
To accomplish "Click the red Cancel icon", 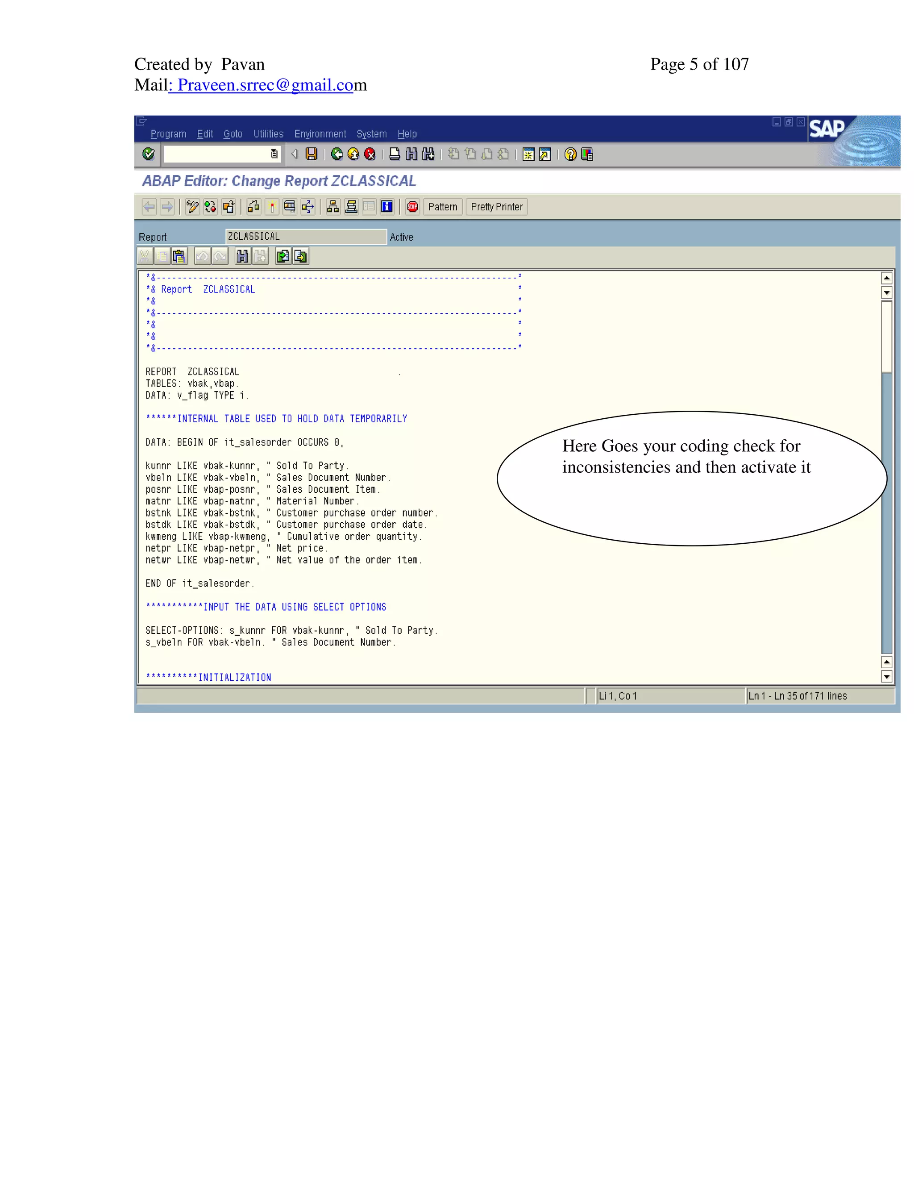I will pyautogui.click(x=370, y=154).
